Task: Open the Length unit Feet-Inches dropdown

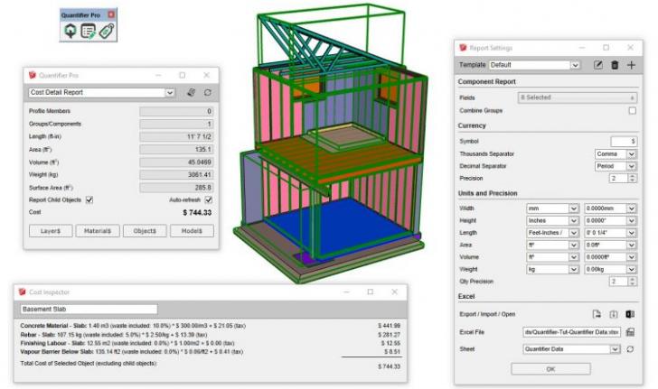Action: coord(552,233)
